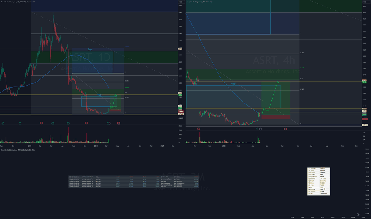Screen dimensions: 371x219
Task: Select the 0.382 Fibonacci label on the 4h chart
Action: [x=302, y=89]
